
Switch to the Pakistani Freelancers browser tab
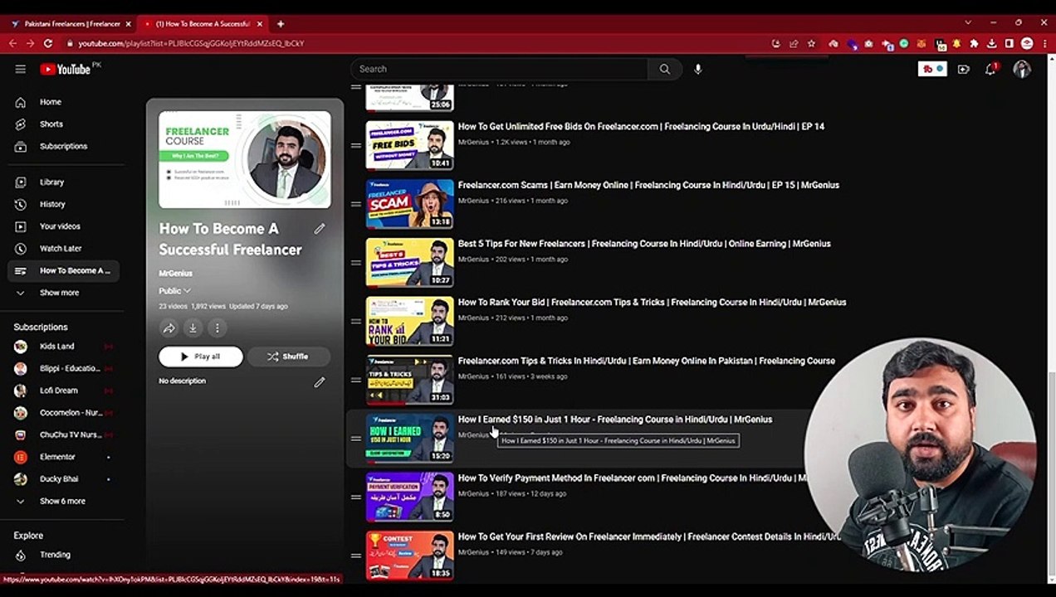(71, 24)
